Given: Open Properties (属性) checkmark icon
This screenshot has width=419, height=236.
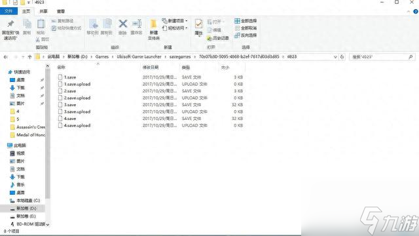Looking at the screenshot, I should pos(198,24).
